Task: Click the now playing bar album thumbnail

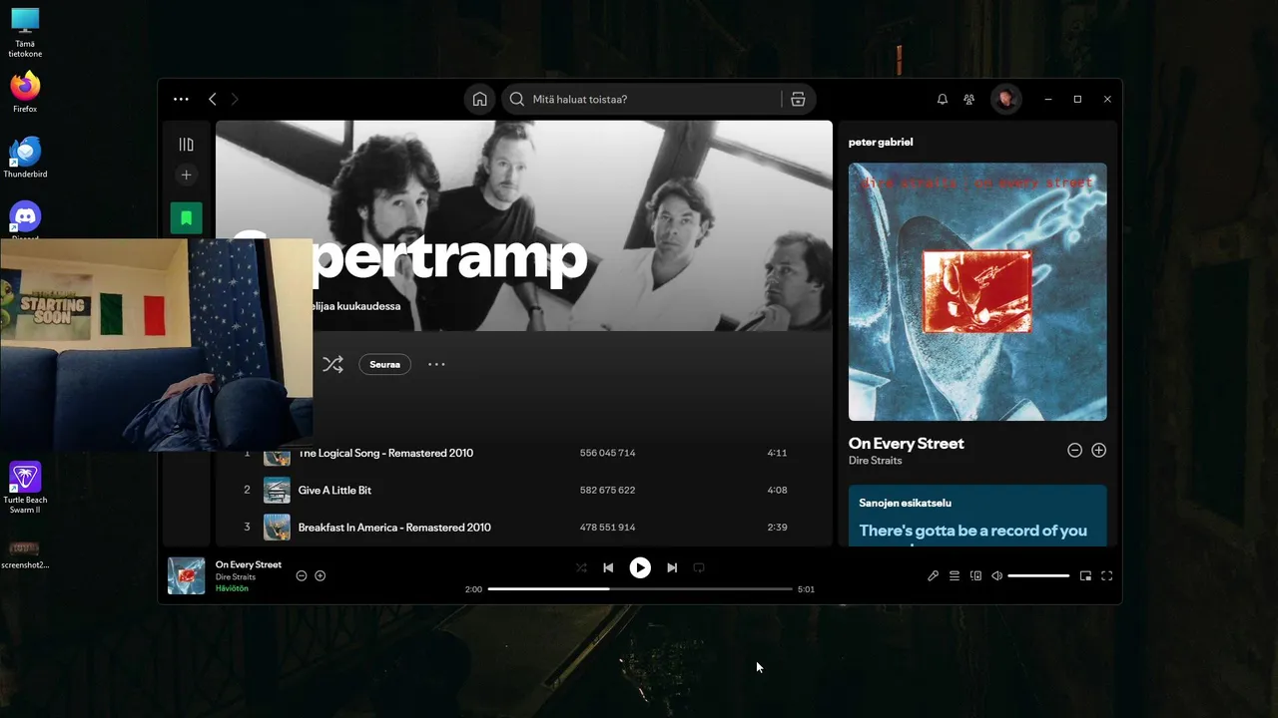Action: pos(186,575)
